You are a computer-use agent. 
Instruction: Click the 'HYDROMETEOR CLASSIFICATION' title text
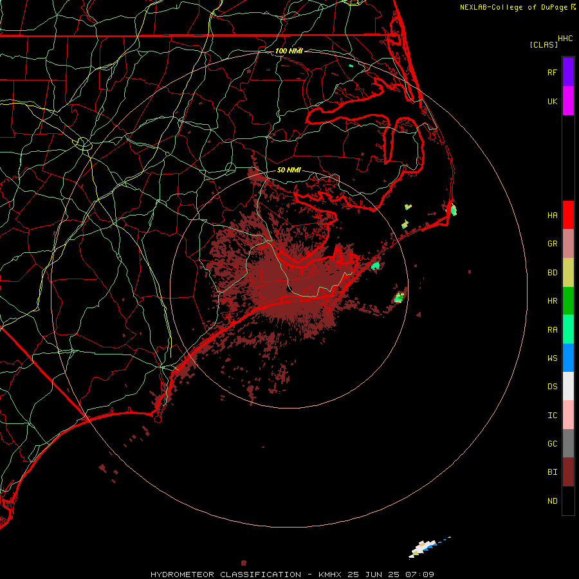coord(226,574)
